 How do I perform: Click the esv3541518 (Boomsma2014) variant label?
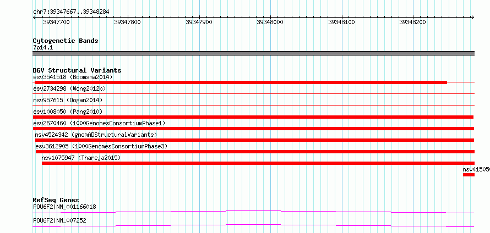pyautogui.click(x=73, y=77)
